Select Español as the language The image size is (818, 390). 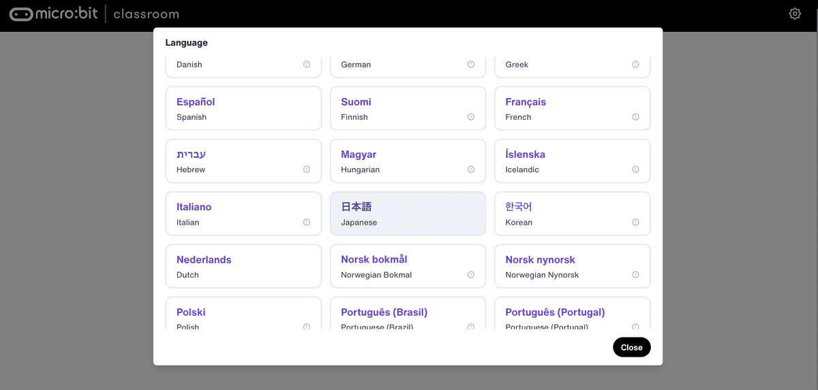pos(243,108)
